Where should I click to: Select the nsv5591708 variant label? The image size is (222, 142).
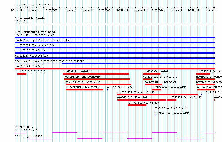tap(209, 82)
